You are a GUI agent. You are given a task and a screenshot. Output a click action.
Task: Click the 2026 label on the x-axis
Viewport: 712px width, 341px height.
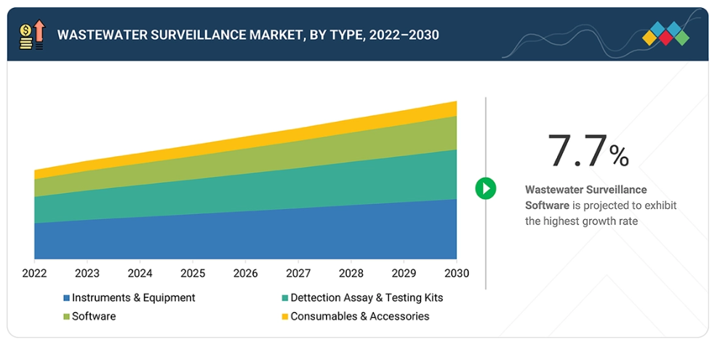coord(245,274)
